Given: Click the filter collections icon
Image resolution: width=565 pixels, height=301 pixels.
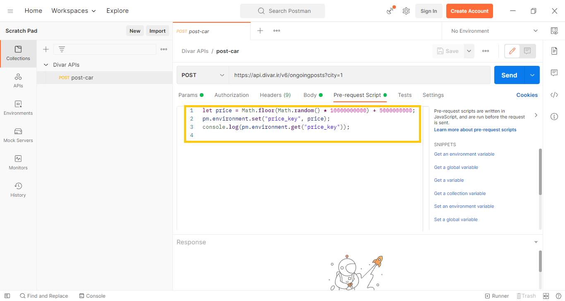Looking at the screenshot, I should click(x=62, y=49).
